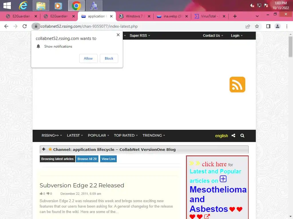The width and height of the screenshot is (293, 219).
Task: Click Browse All 20 button
Action: pos(87,159)
